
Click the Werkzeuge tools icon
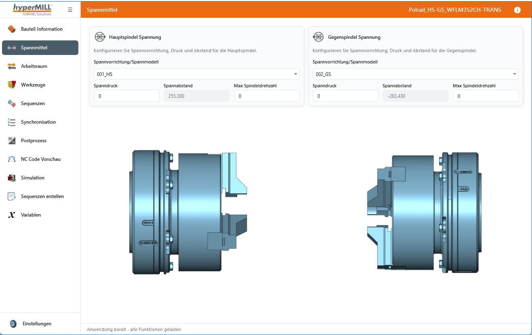12,85
